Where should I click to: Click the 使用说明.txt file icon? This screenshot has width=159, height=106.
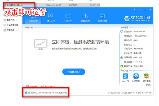5,30
